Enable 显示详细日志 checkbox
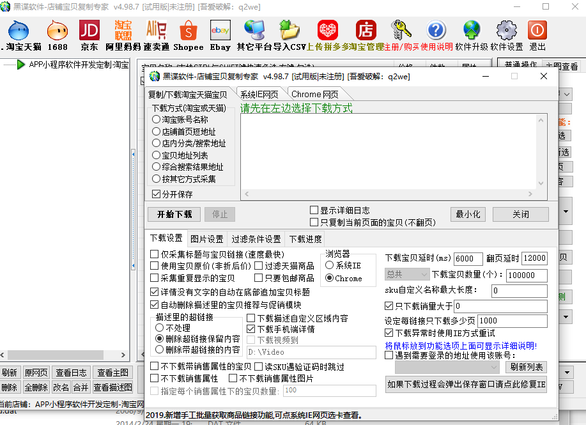This screenshot has width=586, height=425. tap(314, 210)
